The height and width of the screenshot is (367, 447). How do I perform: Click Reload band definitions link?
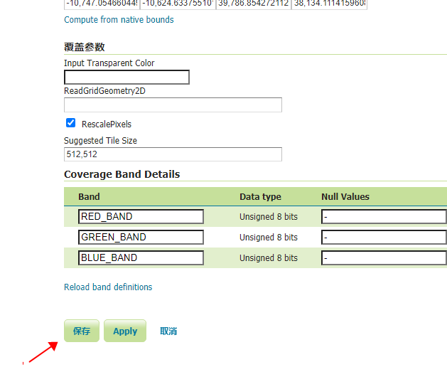(x=108, y=287)
